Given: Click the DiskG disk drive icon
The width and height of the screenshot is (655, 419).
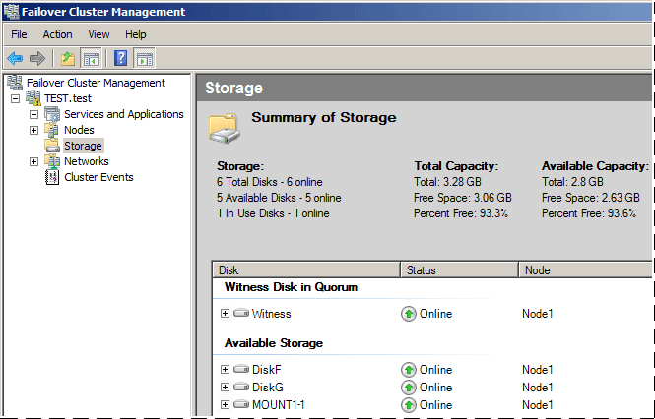Looking at the screenshot, I should point(241,388).
